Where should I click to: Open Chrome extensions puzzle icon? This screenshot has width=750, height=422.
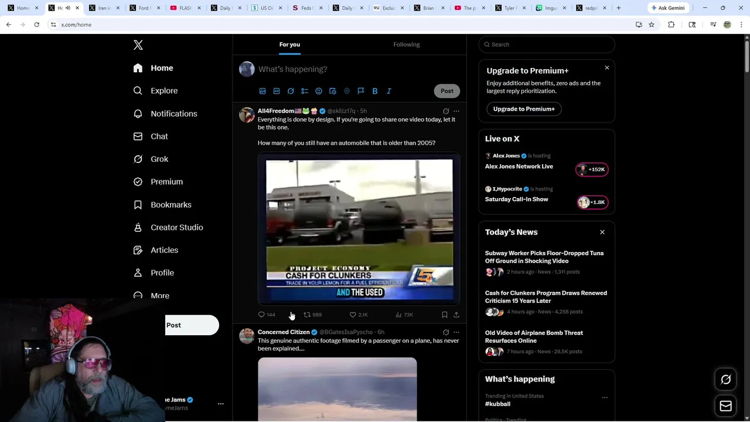click(x=671, y=25)
